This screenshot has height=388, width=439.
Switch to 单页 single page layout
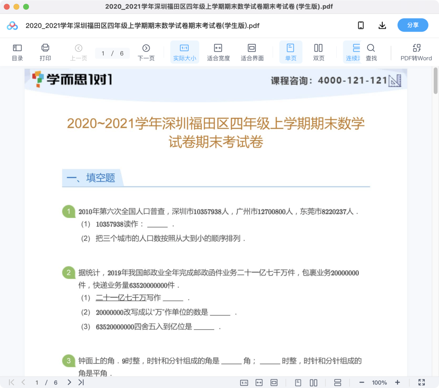pos(291,52)
